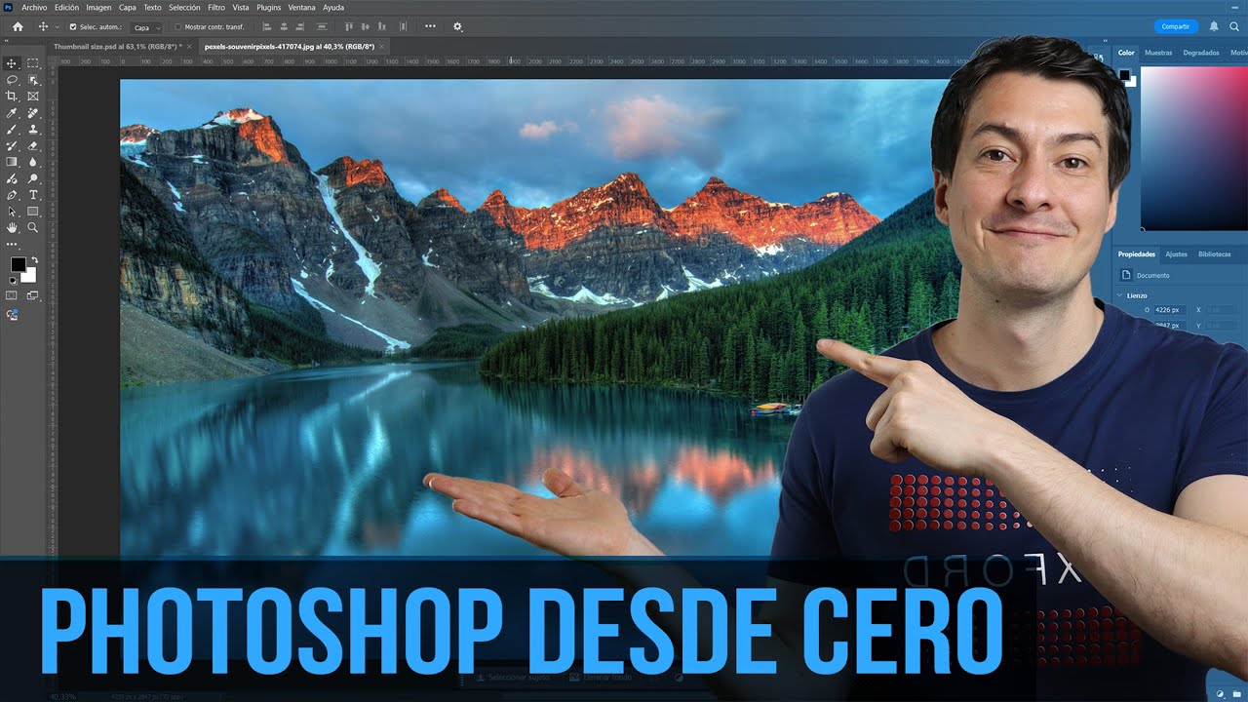Toggle the Selec. autom. checkbox

[x=73, y=27]
